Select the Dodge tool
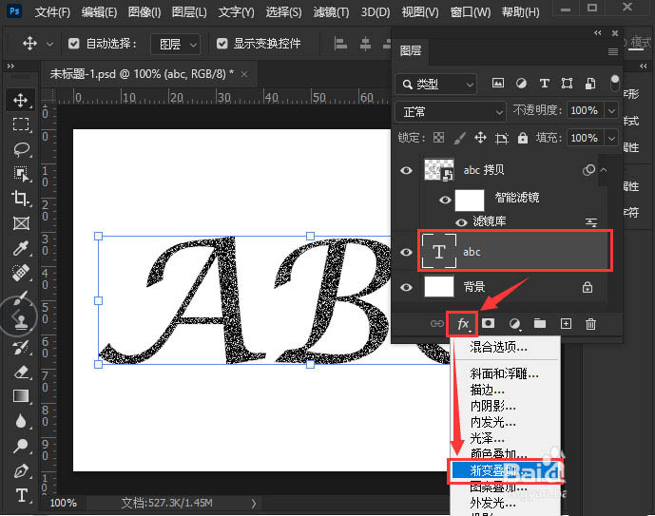Image resolution: width=655 pixels, height=516 pixels. [21, 446]
